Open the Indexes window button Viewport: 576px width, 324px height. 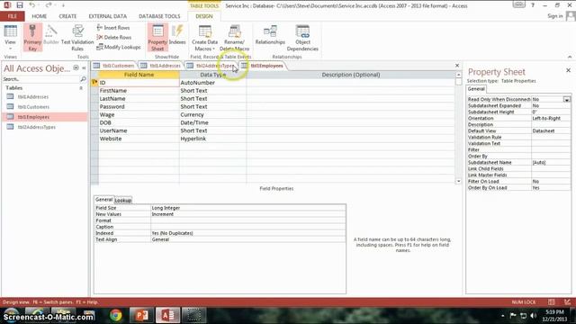[177, 35]
